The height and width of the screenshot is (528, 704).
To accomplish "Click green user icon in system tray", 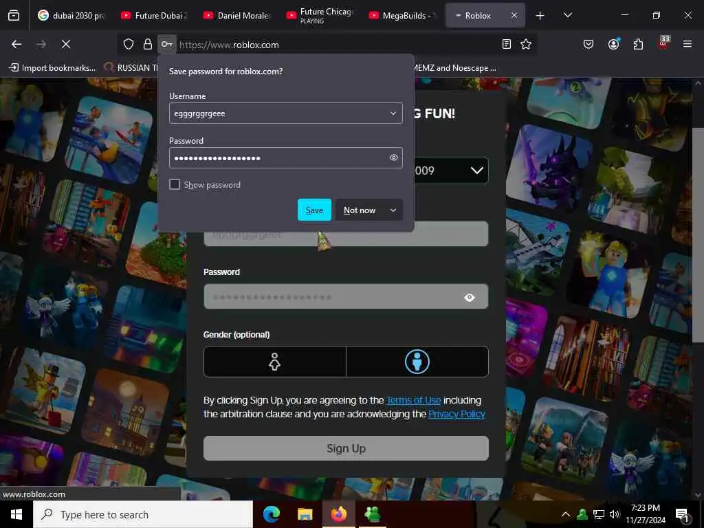I will pos(582,514).
